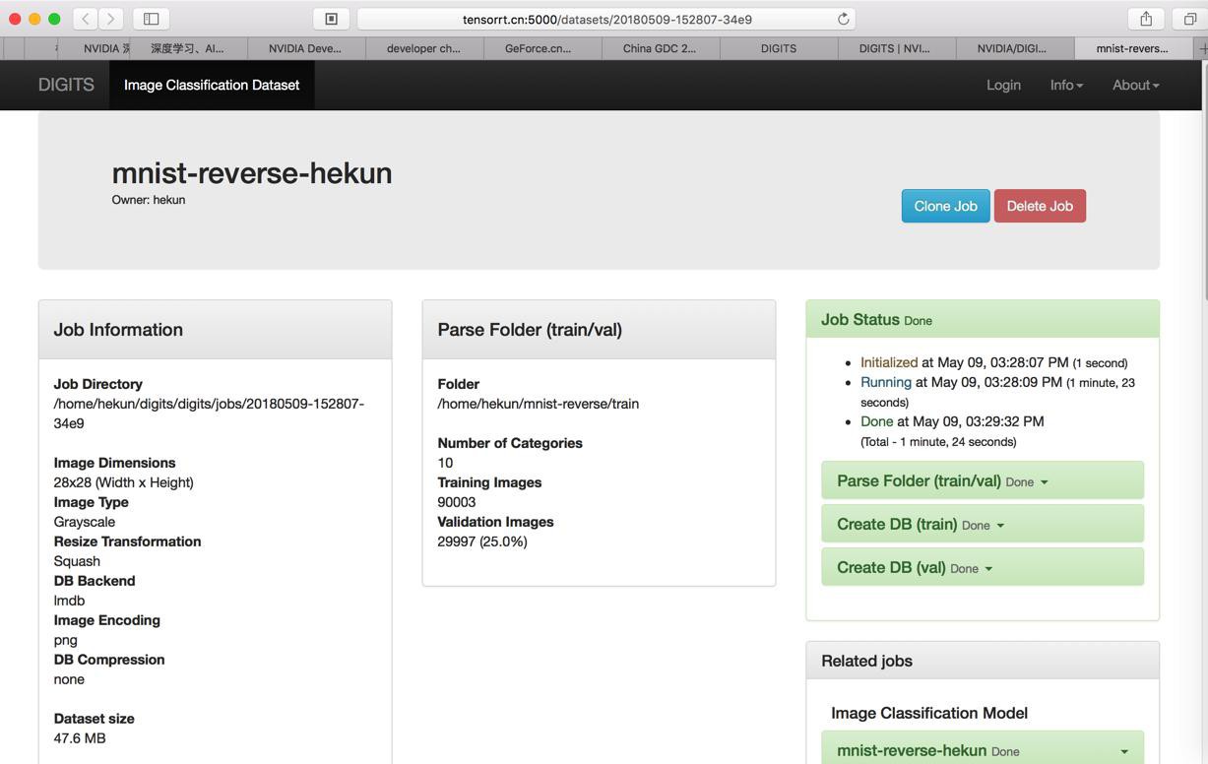Expand the mnist-reverse-hekun related model job
This screenshot has width=1208, height=764.
983,750
